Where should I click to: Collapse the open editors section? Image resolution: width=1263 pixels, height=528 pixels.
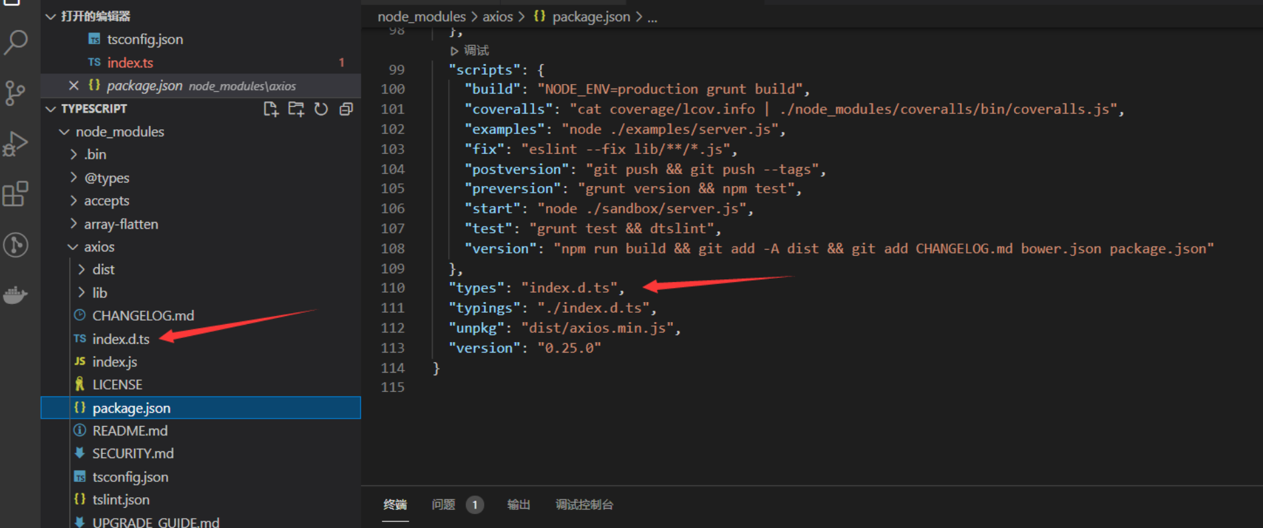coord(51,16)
